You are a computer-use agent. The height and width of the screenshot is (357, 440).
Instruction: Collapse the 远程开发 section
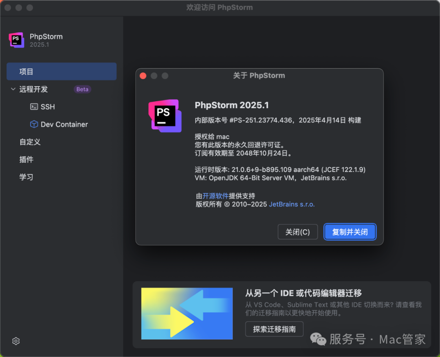(x=13, y=89)
